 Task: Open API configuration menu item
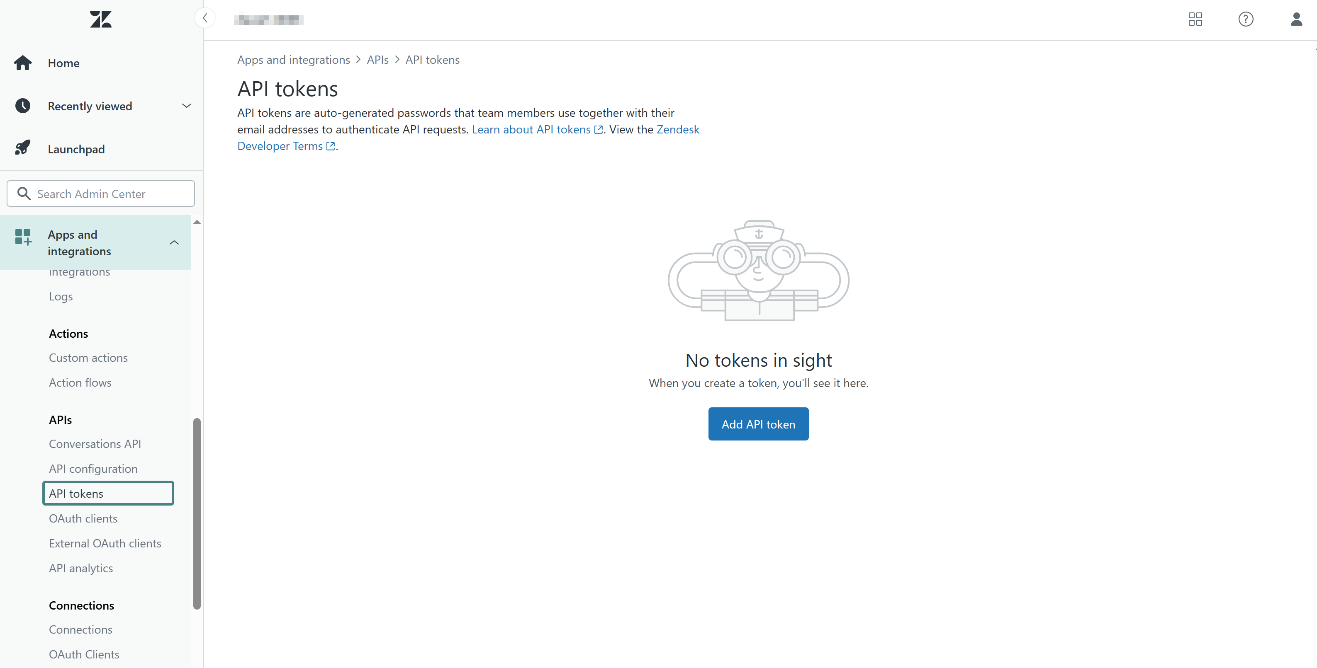click(93, 469)
